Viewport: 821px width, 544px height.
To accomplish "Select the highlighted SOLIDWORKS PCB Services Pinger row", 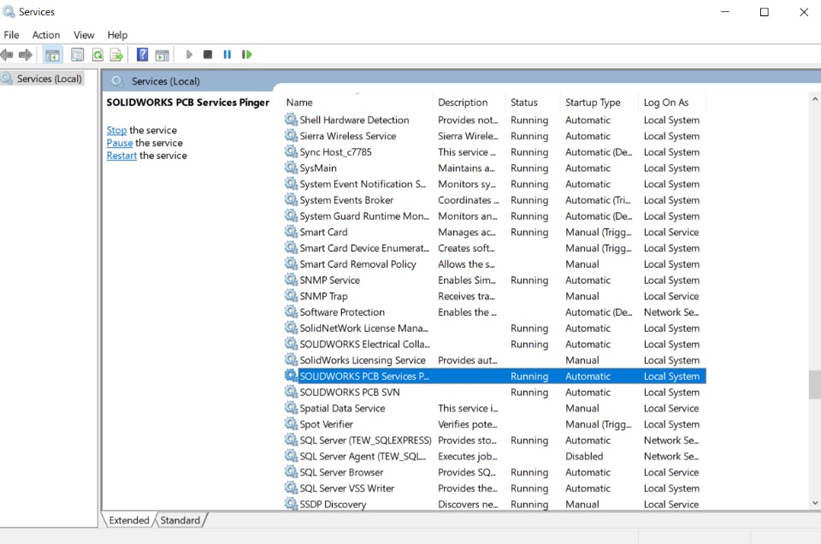I will click(x=495, y=376).
